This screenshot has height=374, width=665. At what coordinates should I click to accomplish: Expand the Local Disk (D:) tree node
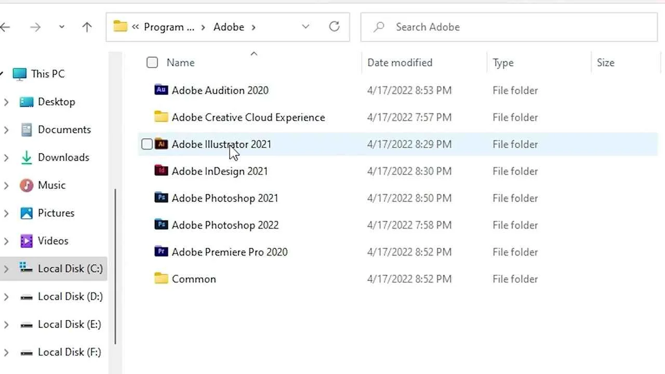[6, 297]
